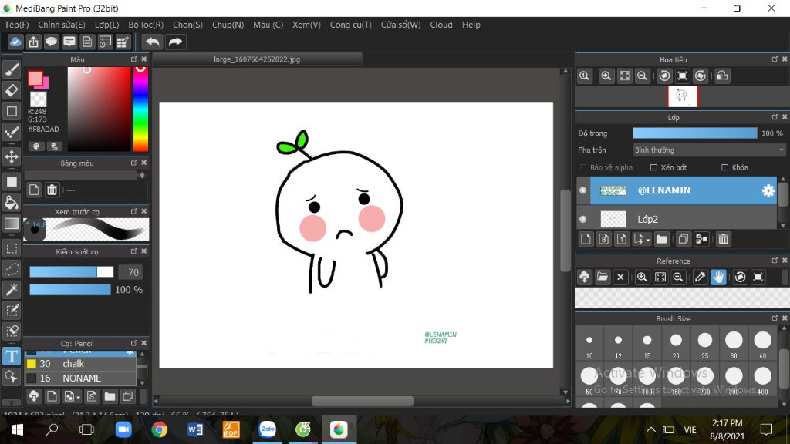This screenshot has height=444, width=790.
Task: Undock the Màu color panel
Action: tap(134, 59)
